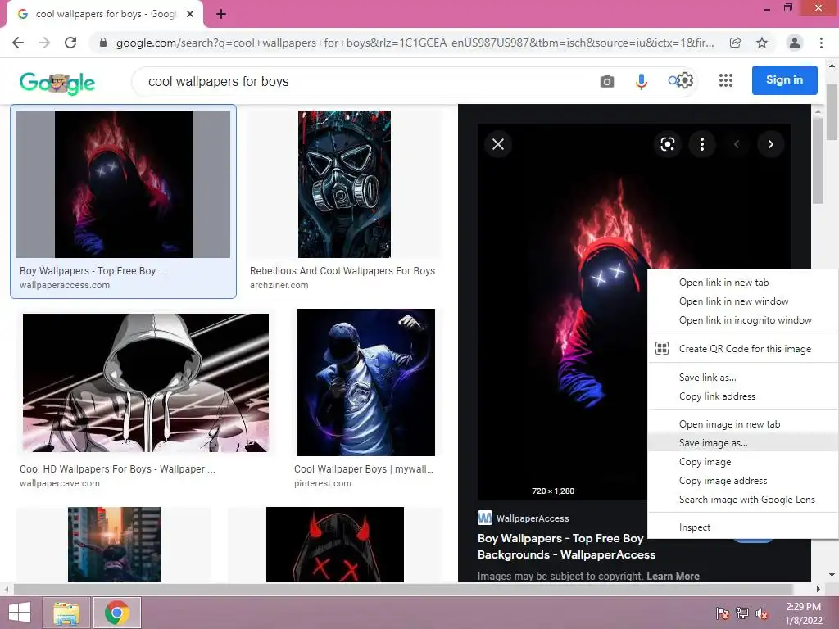Open File Explorer from the taskbar
The height and width of the screenshot is (629, 839).
[66, 613]
